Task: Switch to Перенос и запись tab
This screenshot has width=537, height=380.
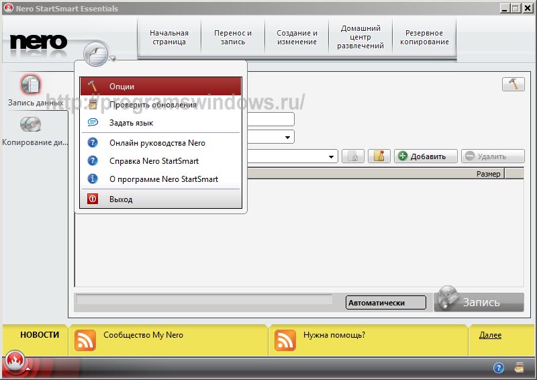Action: pos(233,38)
